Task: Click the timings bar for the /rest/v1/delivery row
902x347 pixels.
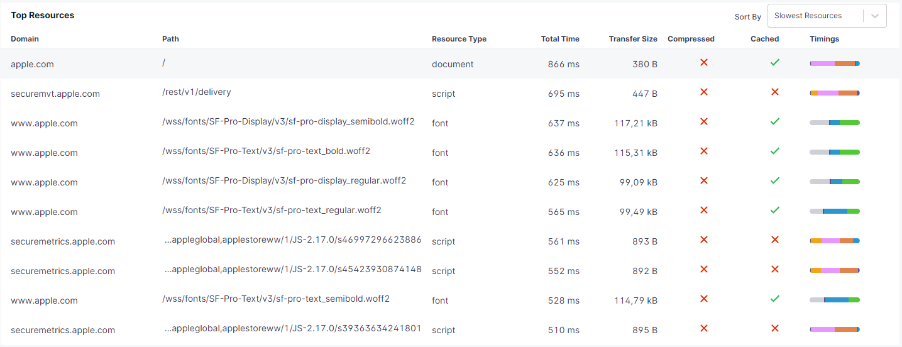Action: [x=835, y=93]
